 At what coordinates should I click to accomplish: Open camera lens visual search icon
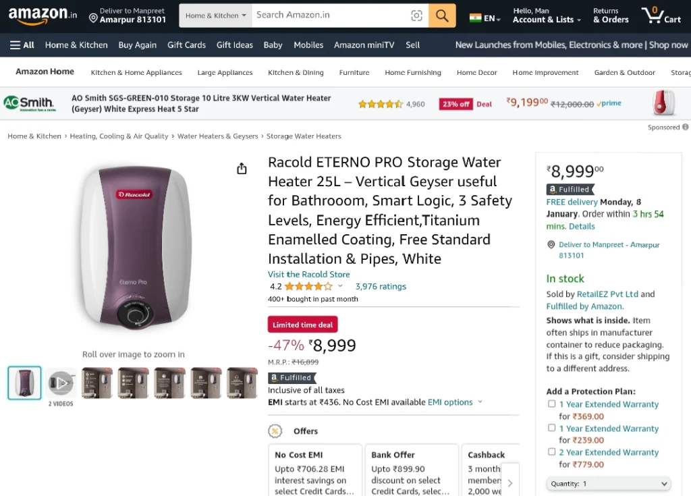416,16
